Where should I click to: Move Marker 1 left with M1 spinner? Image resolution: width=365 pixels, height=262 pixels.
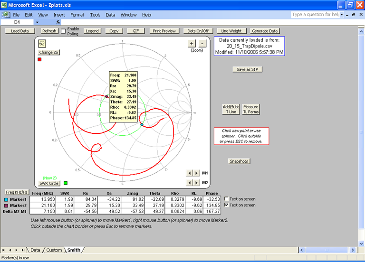click(x=191, y=173)
